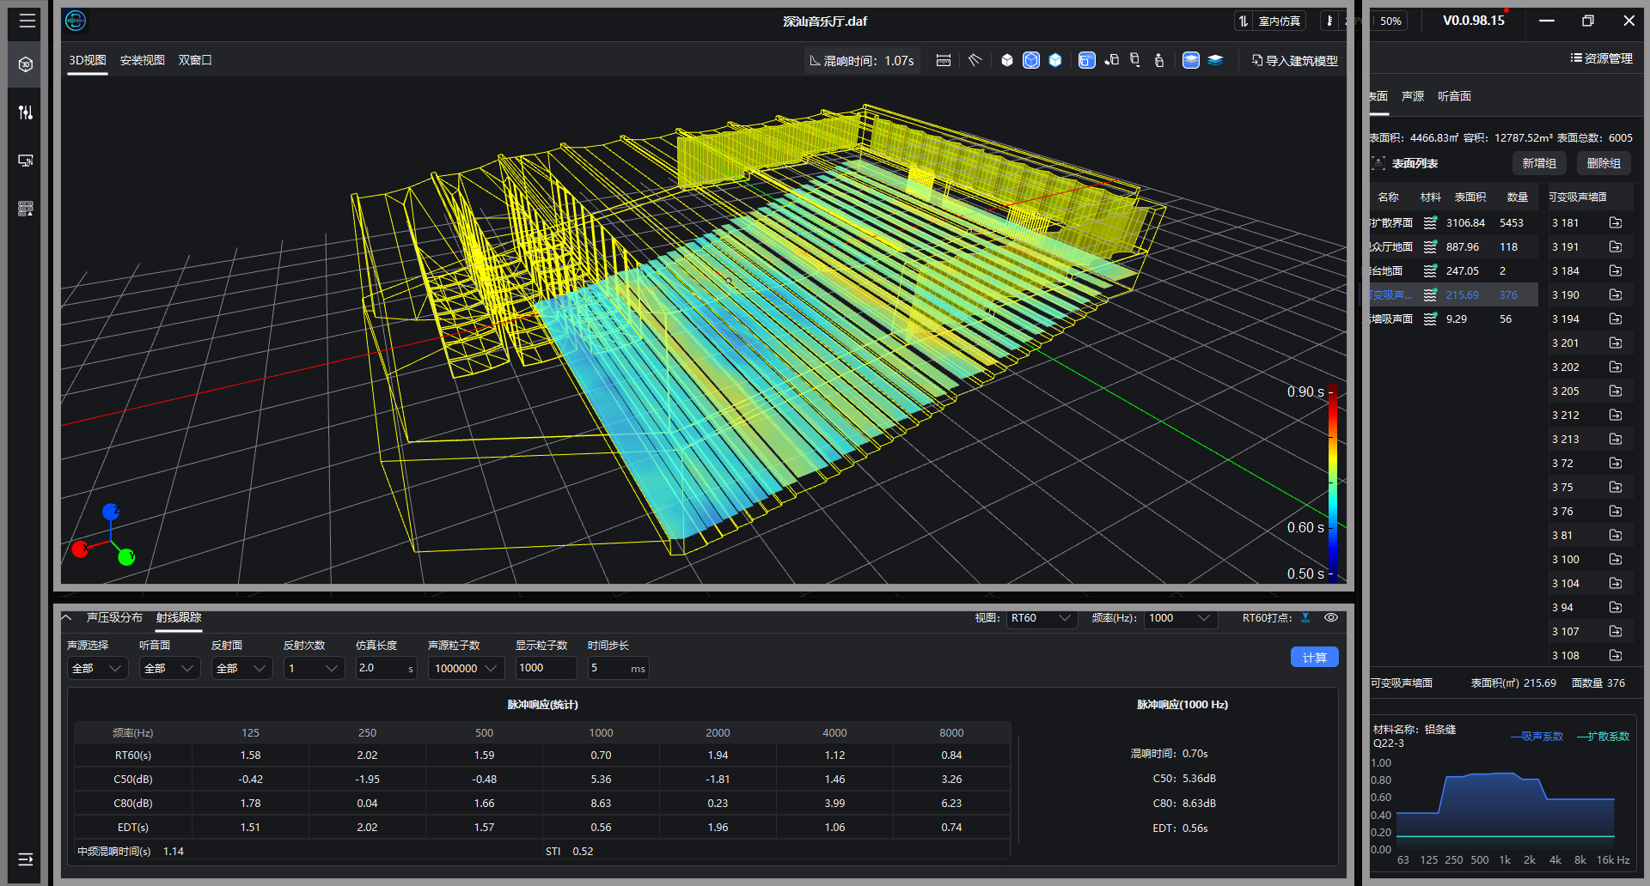The height and width of the screenshot is (886, 1650).
Task: Switch to the 声压级分布 tab
Action: pos(114,618)
